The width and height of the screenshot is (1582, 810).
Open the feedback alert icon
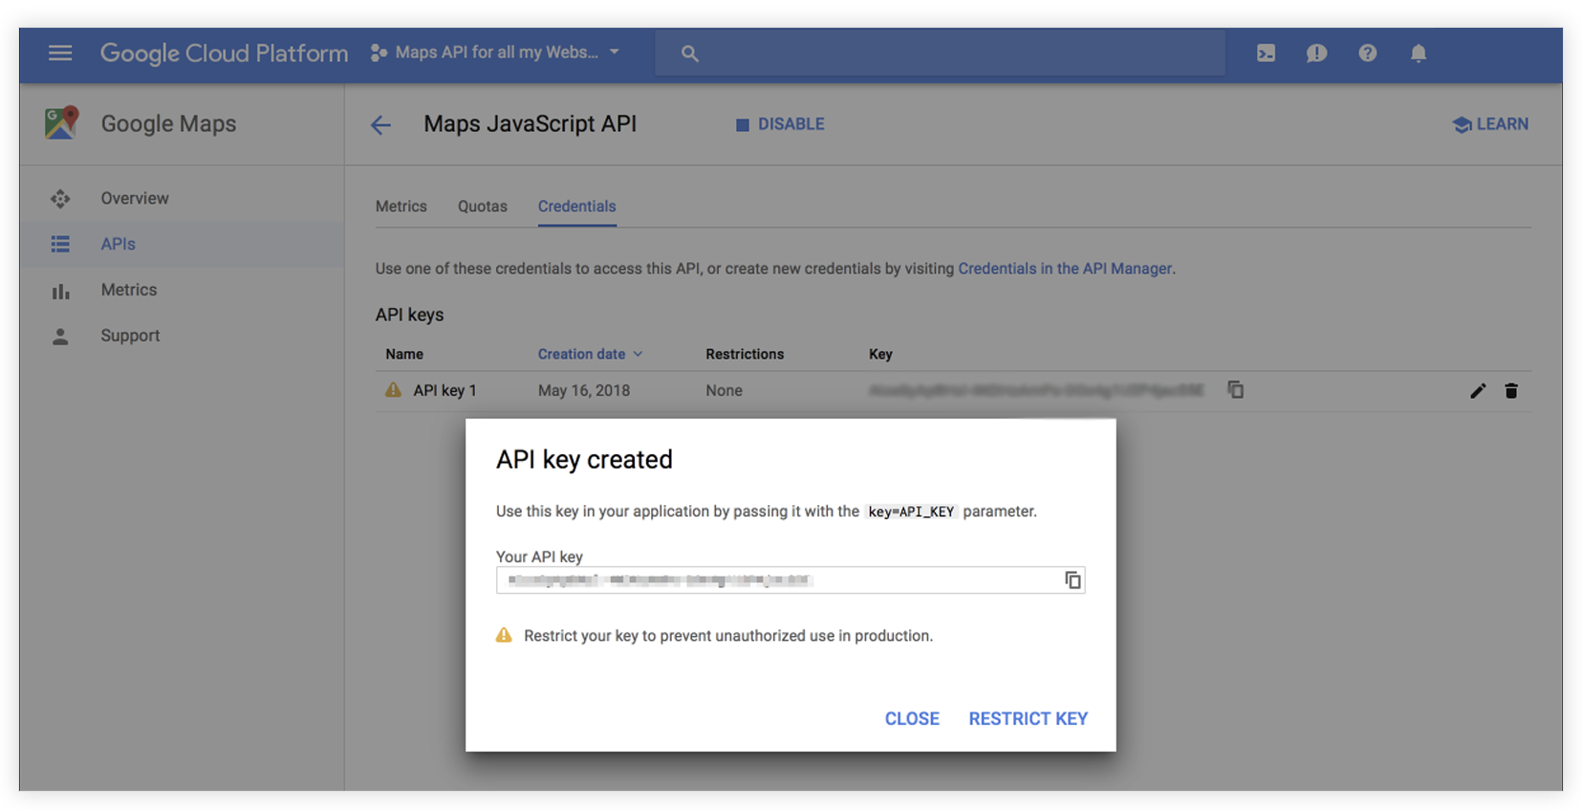[1316, 54]
